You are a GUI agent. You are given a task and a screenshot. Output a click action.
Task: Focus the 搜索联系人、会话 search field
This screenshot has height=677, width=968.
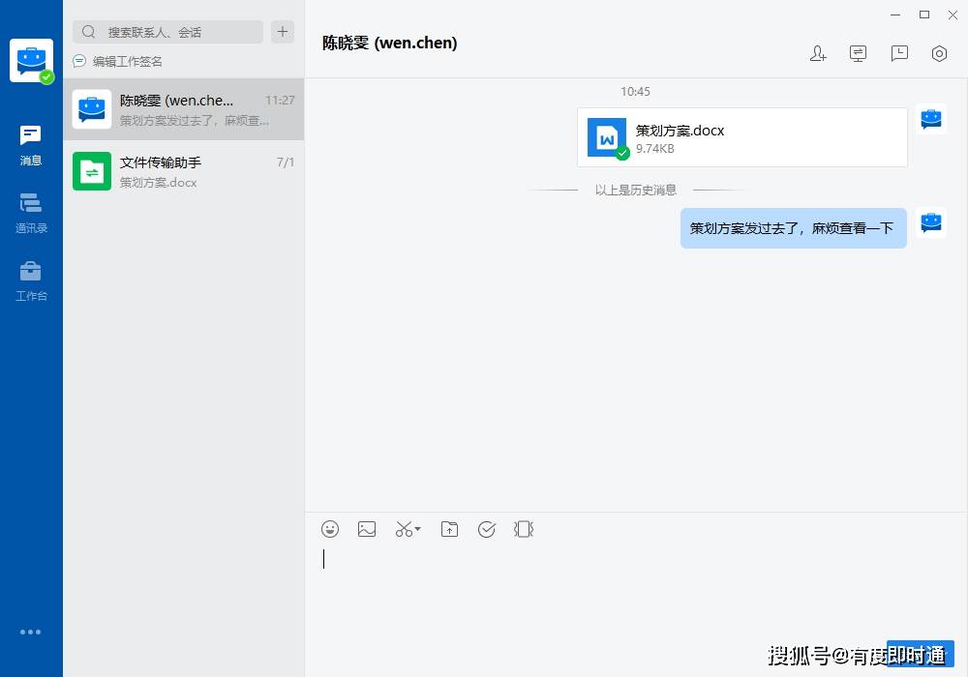point(167,32)
